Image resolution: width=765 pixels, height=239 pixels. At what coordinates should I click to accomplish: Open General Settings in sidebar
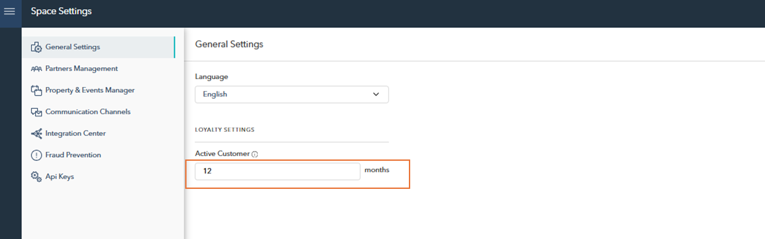[x=99, y=47]
